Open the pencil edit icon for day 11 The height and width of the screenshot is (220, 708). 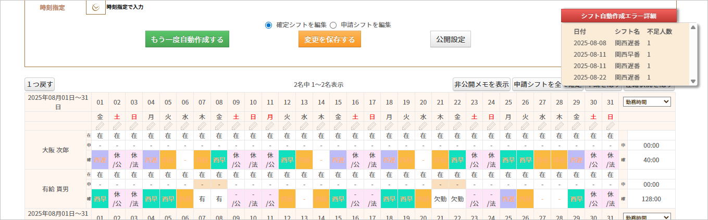pyautogui.click(x=270, y=126)
